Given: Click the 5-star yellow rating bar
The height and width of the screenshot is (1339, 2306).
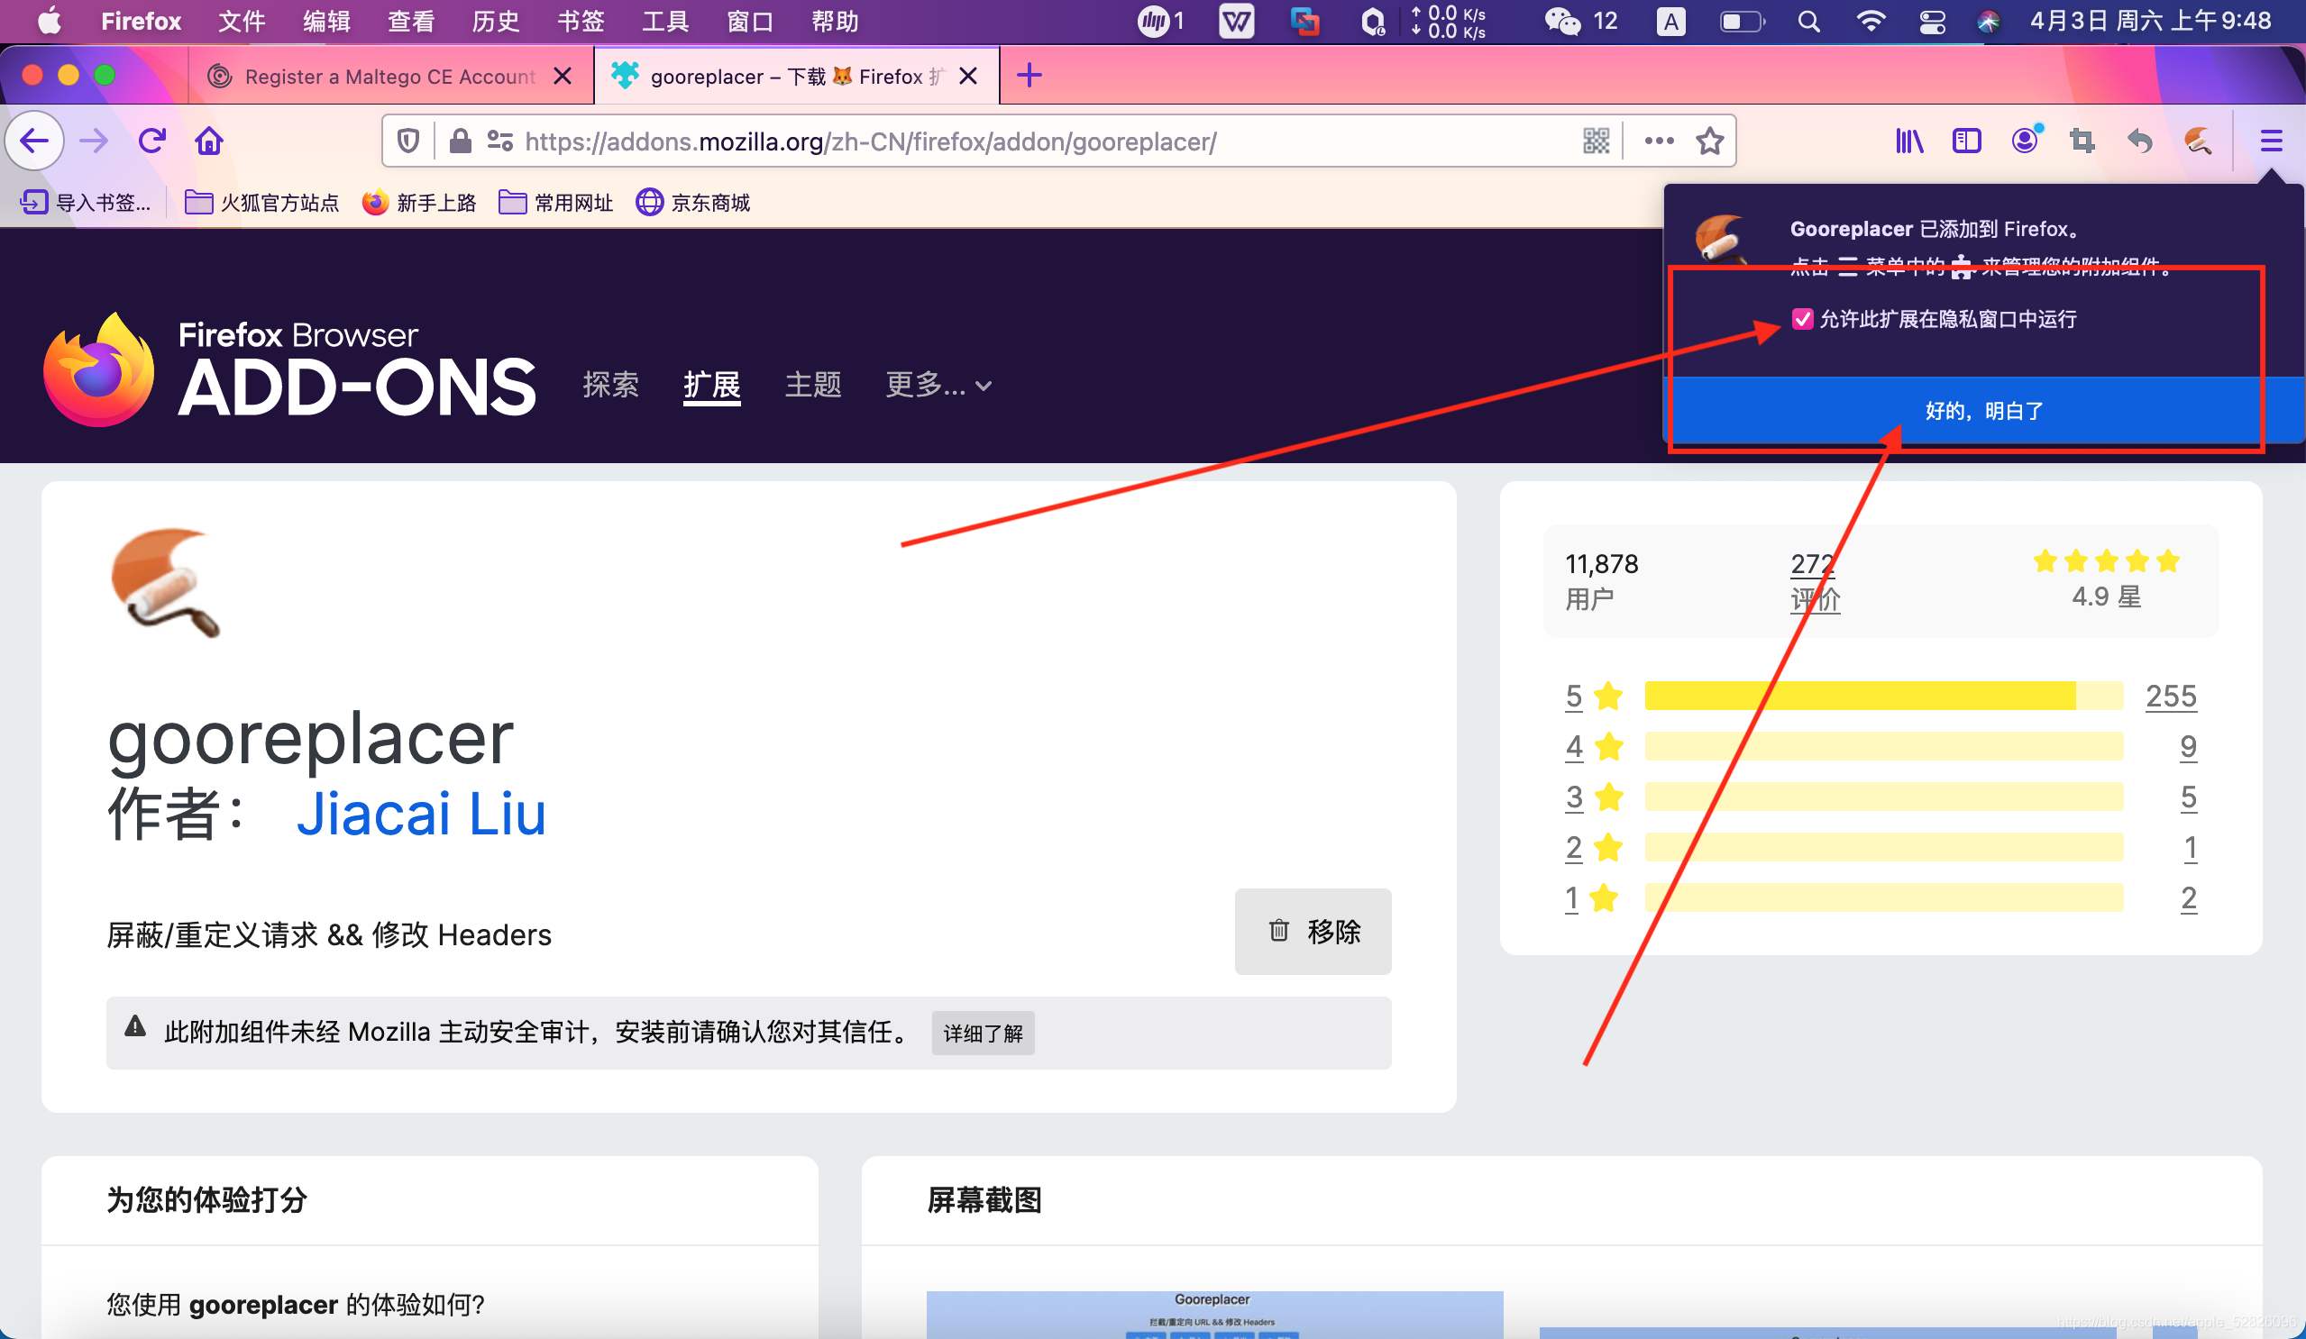Looking at the screenshot, I should 1883,696.
